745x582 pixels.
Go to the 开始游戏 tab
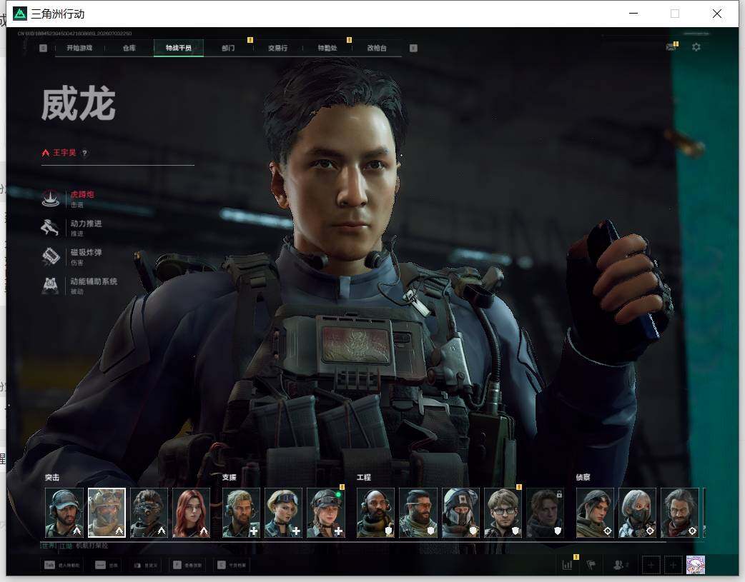pos(79,48)
